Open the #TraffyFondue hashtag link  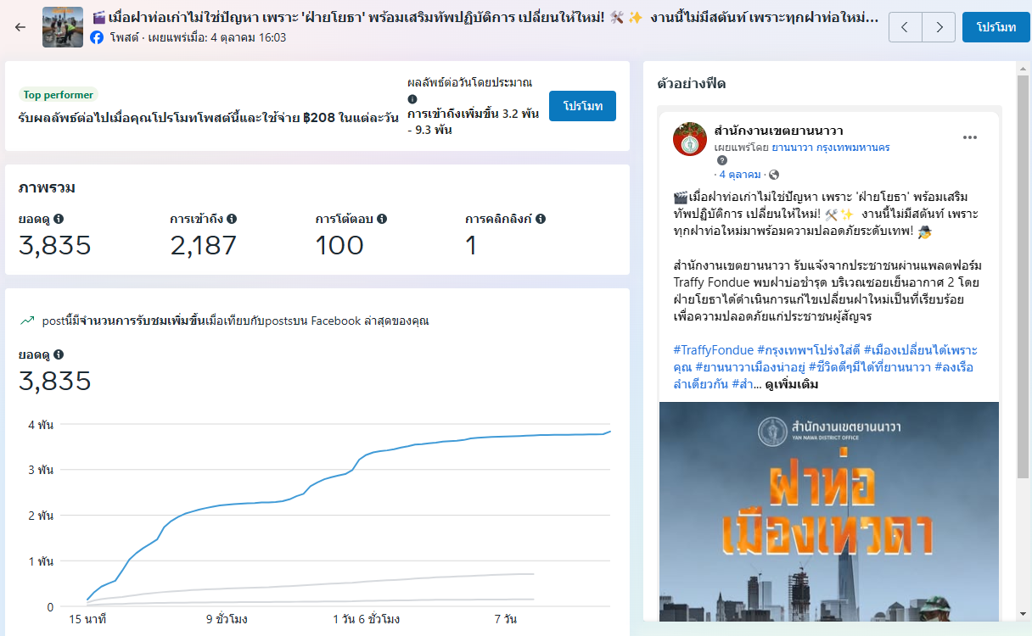click(x=713, y=350)
